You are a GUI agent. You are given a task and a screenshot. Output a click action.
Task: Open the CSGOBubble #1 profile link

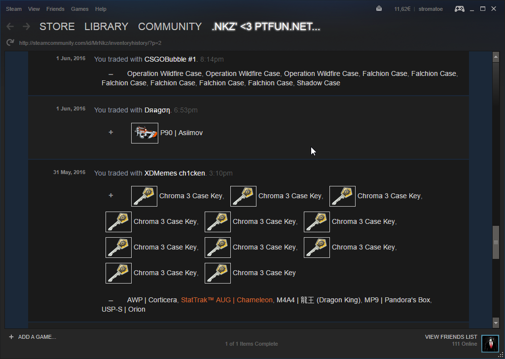(170, 59)
